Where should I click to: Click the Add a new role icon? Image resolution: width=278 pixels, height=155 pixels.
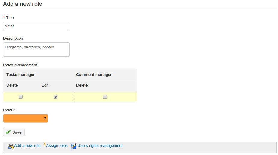coord(11,146)
